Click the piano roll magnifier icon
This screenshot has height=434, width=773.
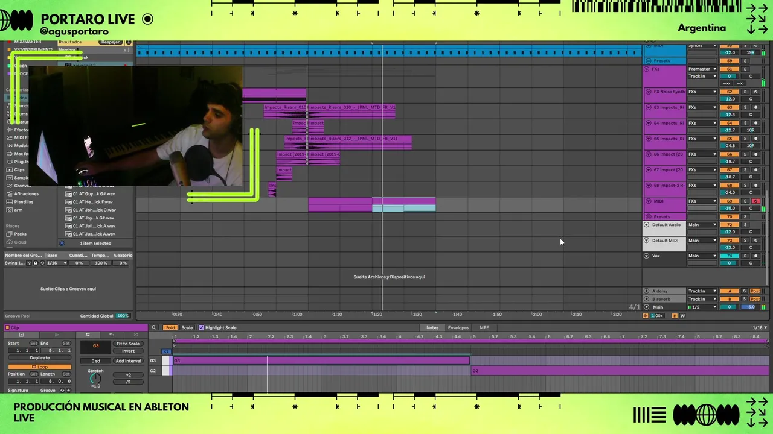154,328
